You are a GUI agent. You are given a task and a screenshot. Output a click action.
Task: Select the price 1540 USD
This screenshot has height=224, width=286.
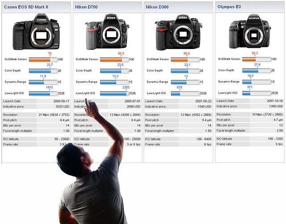coord(205,106)
